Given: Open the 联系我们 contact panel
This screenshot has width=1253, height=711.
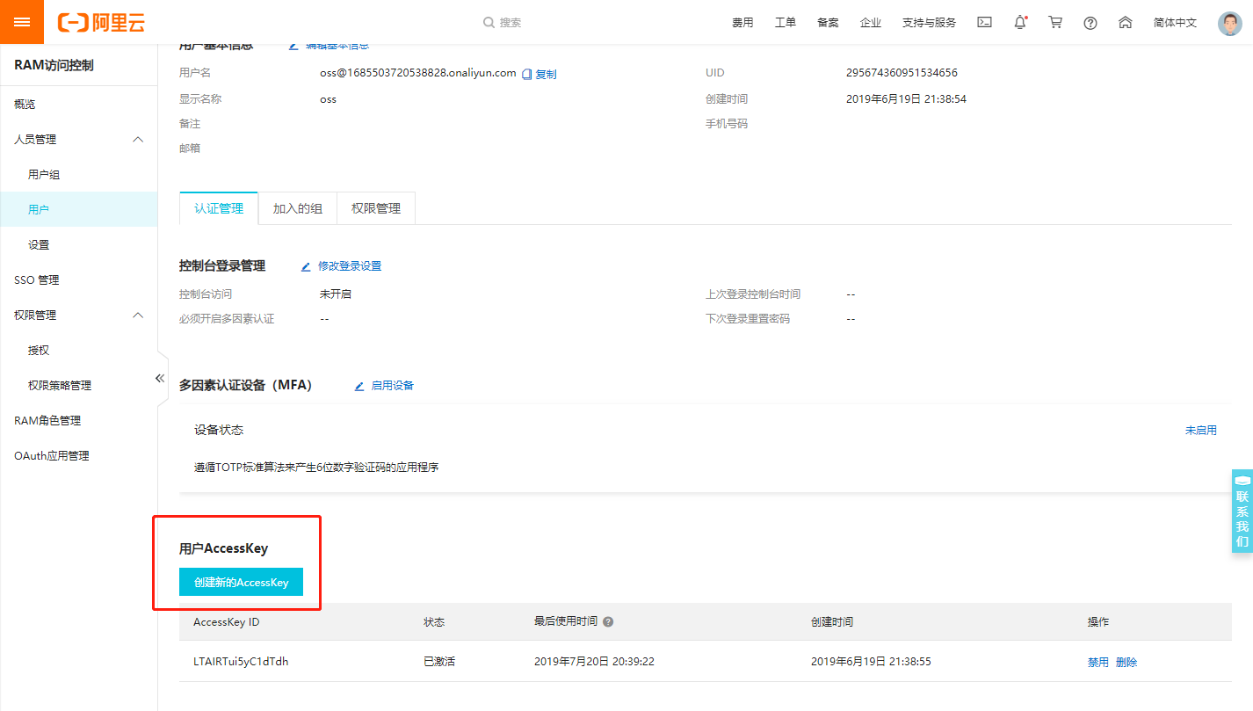Looking at the screenshot, I should [x=1242, y=511].
